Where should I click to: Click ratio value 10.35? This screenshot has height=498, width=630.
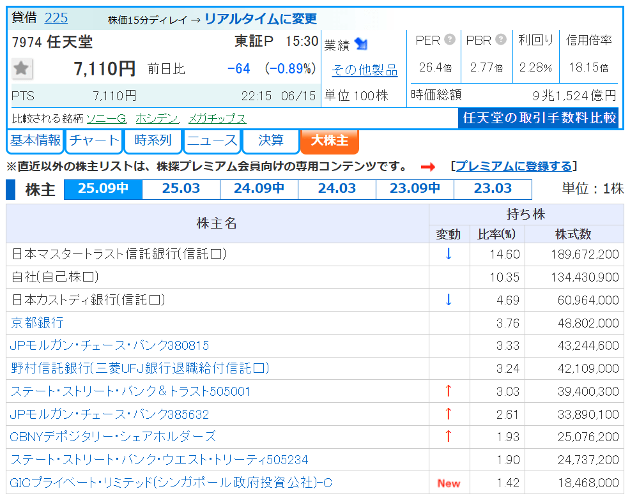(x=505, y=277)
